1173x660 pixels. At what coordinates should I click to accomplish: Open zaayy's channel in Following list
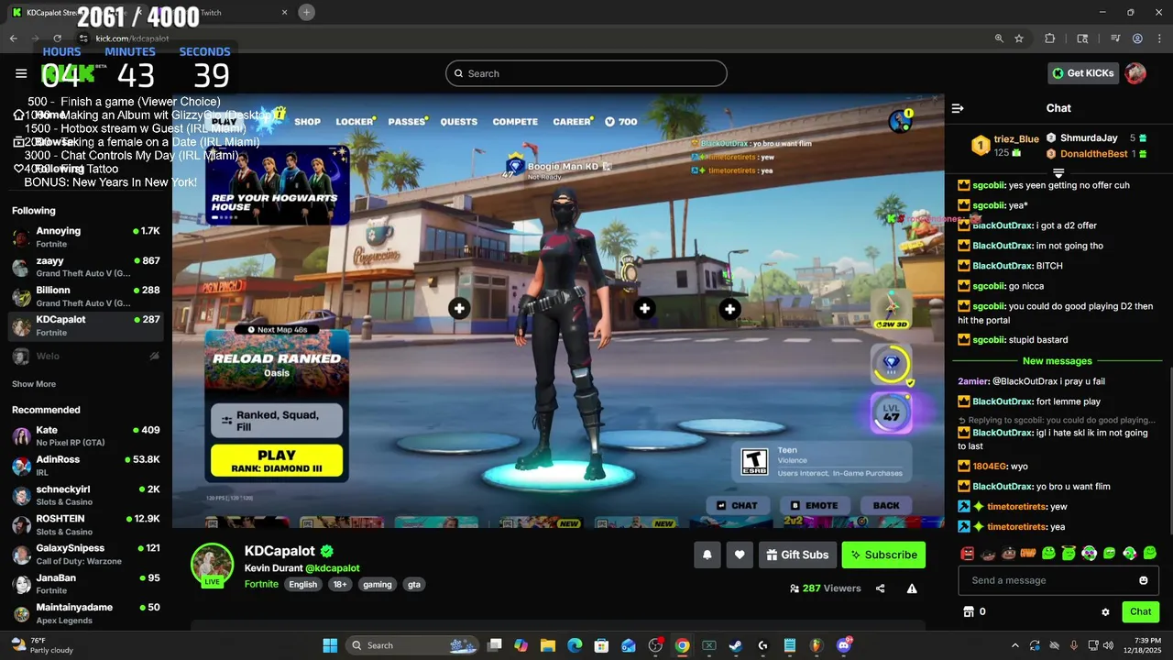click(x=86, y=267)
